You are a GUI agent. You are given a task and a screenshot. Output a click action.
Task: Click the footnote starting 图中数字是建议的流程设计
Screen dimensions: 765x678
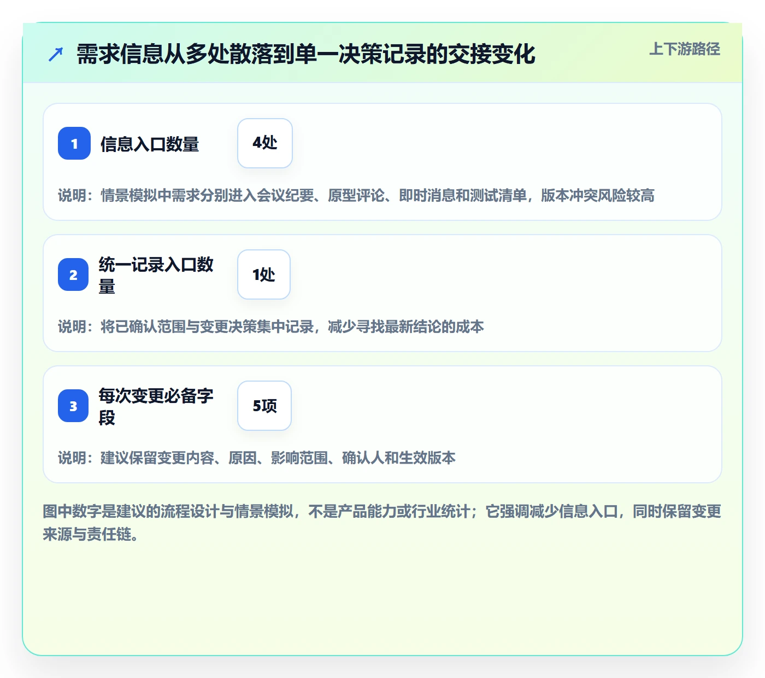(382, 523)
